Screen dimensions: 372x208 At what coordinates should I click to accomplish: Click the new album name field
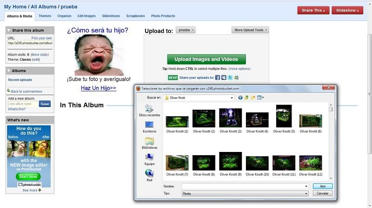(x=23, y=104)
